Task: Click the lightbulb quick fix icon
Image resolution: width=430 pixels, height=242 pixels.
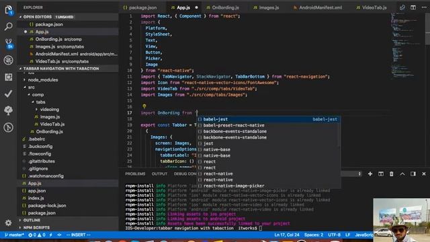Action: [x=144, y=106]
